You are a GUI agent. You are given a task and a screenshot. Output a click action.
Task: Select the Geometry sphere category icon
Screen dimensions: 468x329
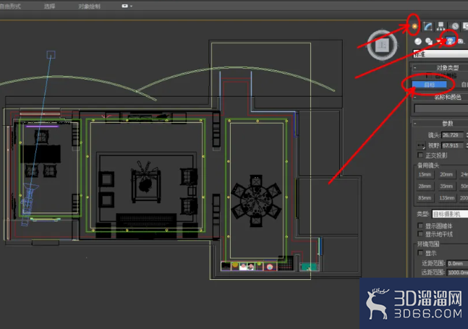click(418, 41)
